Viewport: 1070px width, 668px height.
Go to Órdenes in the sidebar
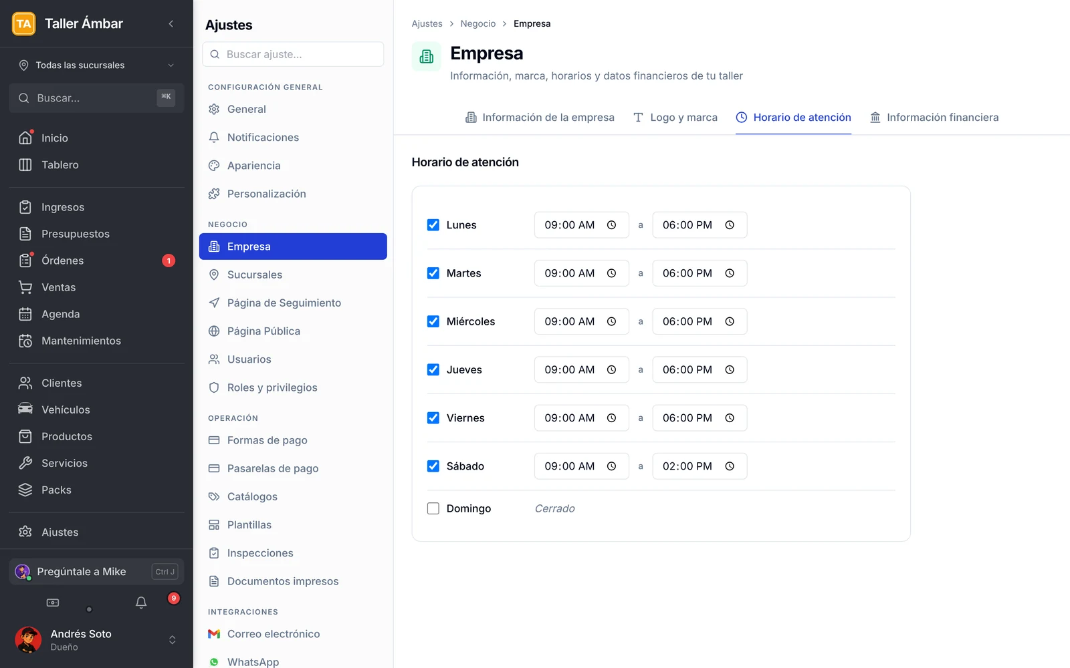[x=97, y=261]
